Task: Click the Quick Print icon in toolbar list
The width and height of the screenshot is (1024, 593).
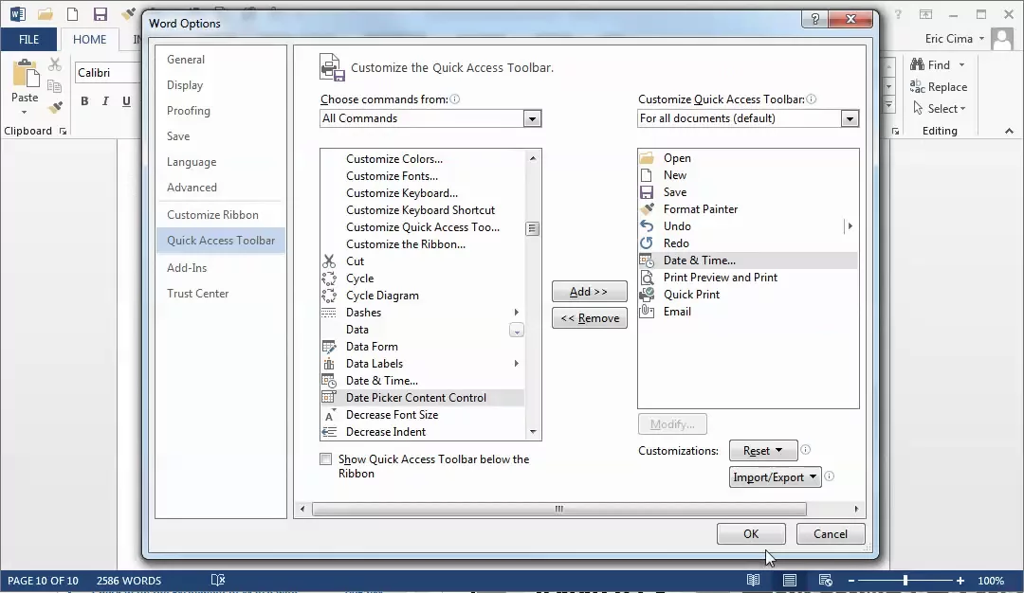Action: (x=647, y=295)
